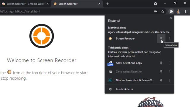Viewport: 190px width, 107px height.
Task: Open the tab search dropdown button
Action: pos(156,4)
